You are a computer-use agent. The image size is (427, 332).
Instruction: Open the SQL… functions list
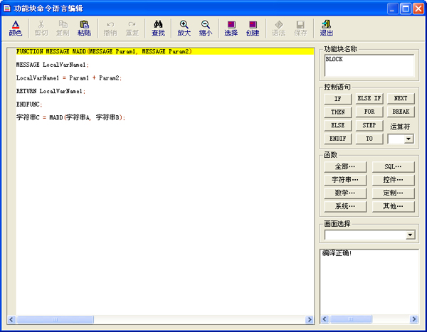click(x=394, y=167)
